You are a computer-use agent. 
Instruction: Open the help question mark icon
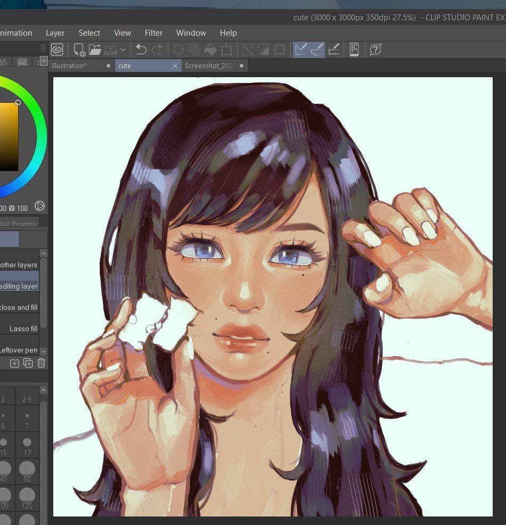pyautogui.click(x=376, y=50)
